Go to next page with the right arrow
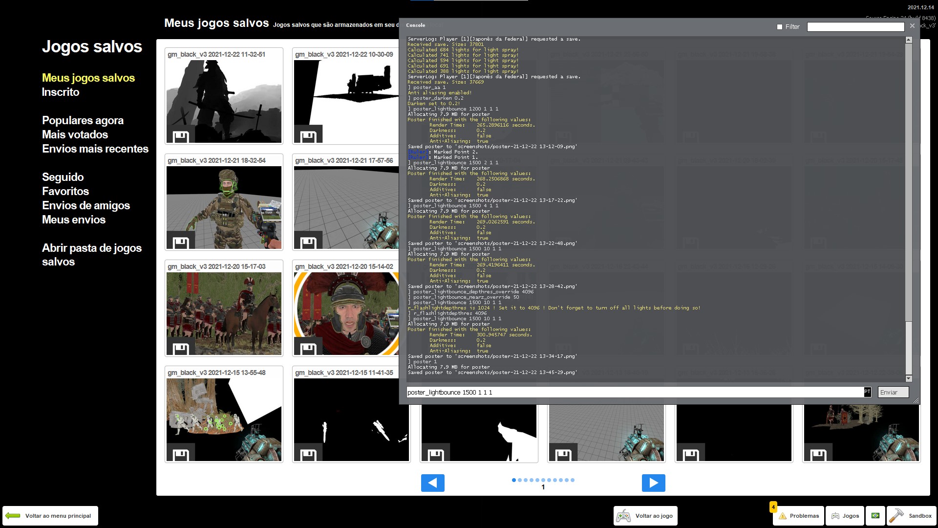938x528 pixels. [653, 483]
